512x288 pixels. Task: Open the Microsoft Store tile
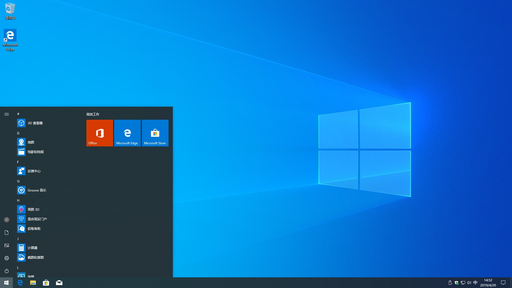[155, 133]
